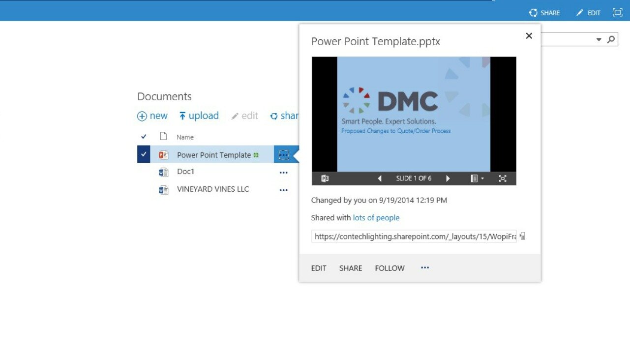Click EDIT in the callout footer
Screen dimensions: 630x354
[x=319, y=268]
